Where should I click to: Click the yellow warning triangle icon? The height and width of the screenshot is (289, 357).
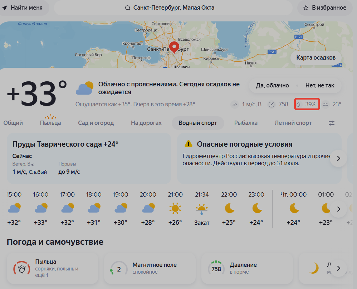pyautogui.click(x=188, y=144)
